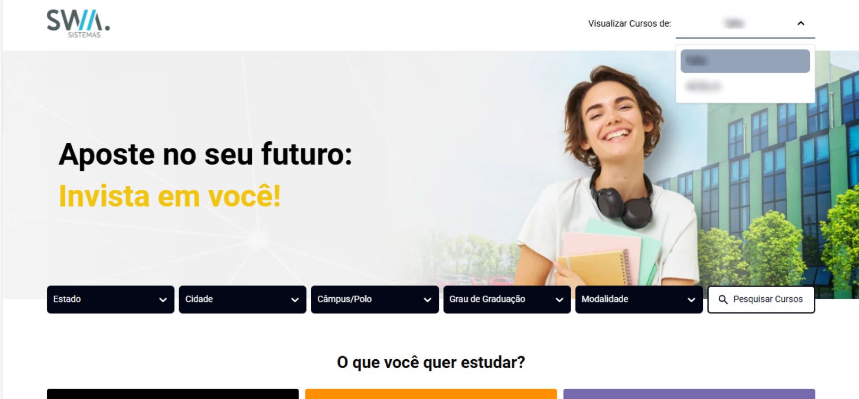Expand the Câmpus/Polo selector

375,300
